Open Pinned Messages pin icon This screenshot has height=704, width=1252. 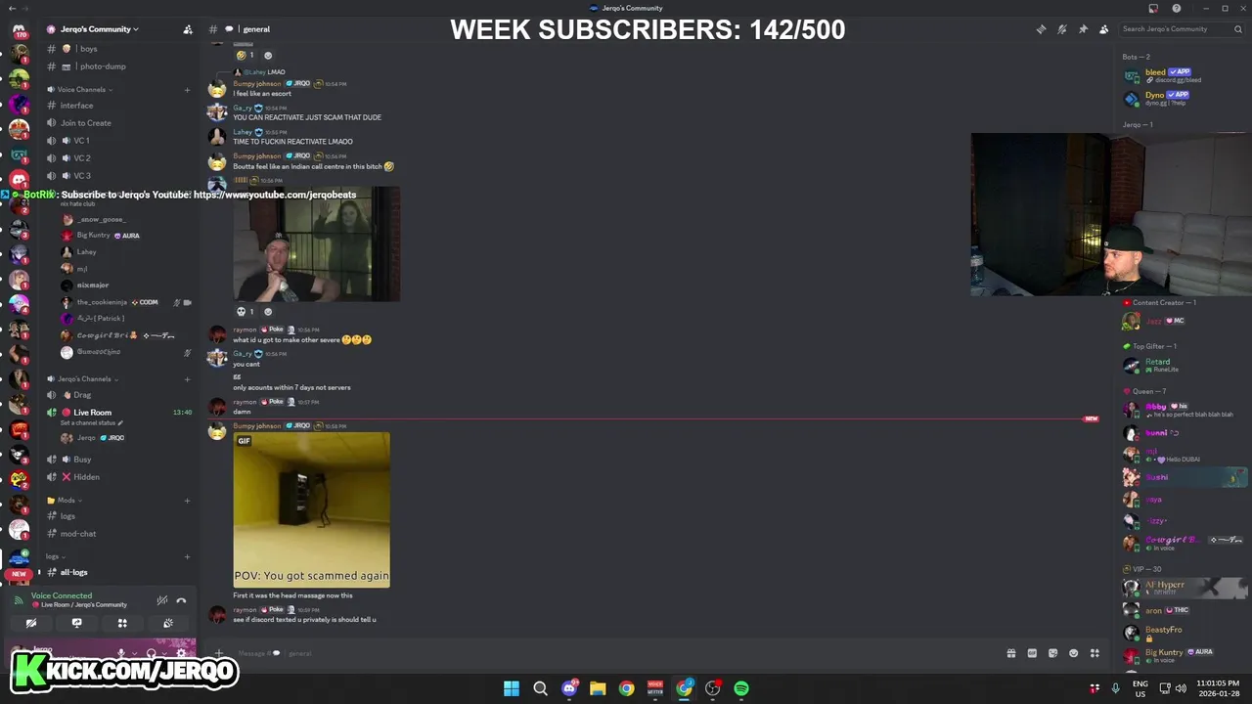[x=1083, y=29]
